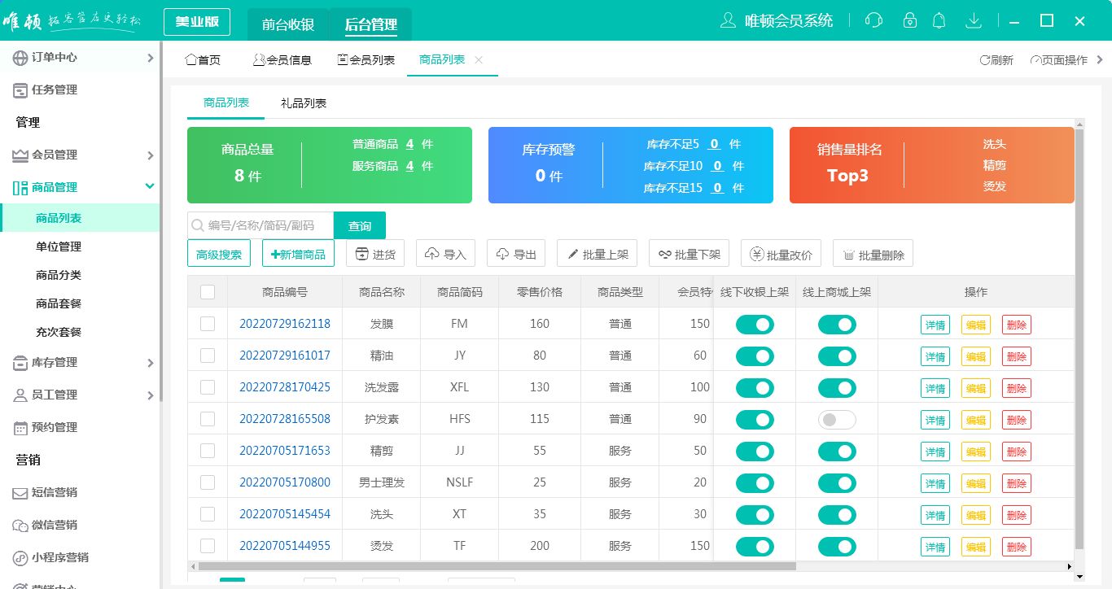Click the horizontal scrollbar right arrow
Image resolution: width=1112 pixels, height=589 pixels.
(1069, 566)
